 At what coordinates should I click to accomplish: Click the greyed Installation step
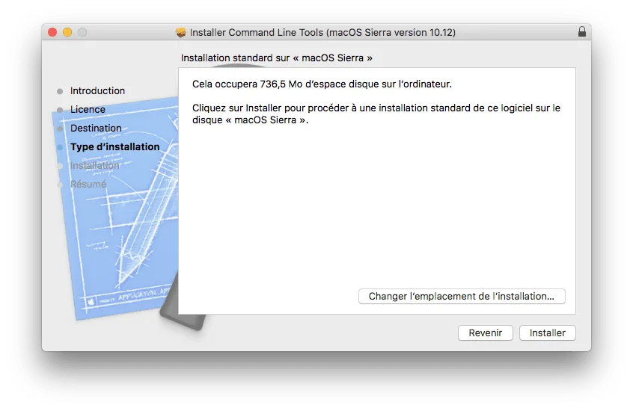click(94, 165)
